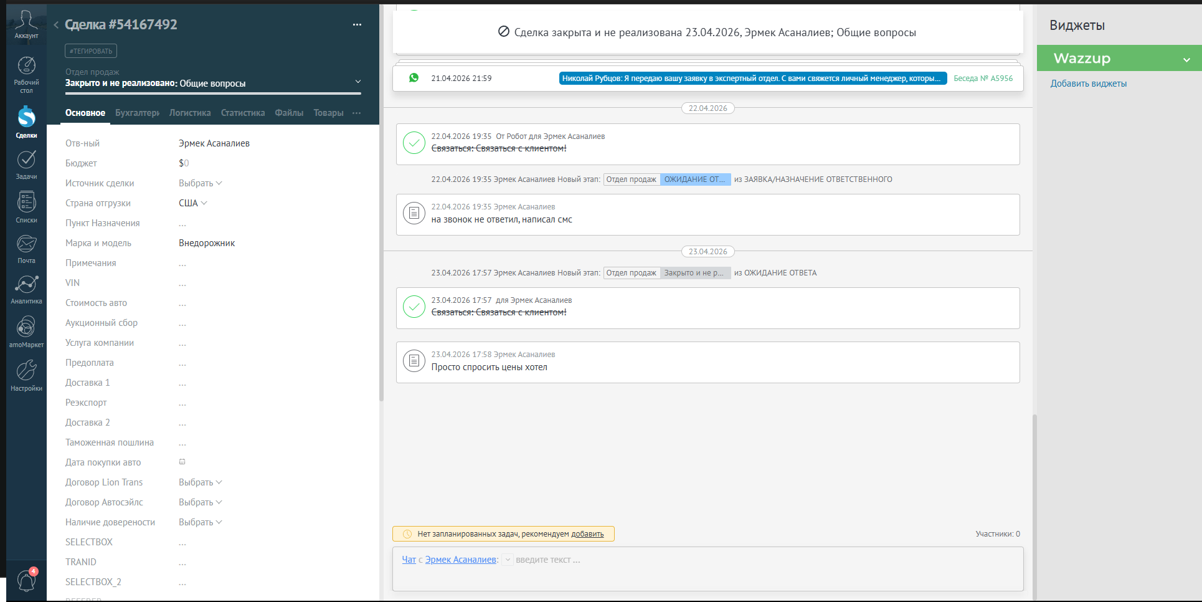Open Источник сделки Выбрать dropdown
Image resolution: width=1202 pixels, height=602 pixels.
201,183
